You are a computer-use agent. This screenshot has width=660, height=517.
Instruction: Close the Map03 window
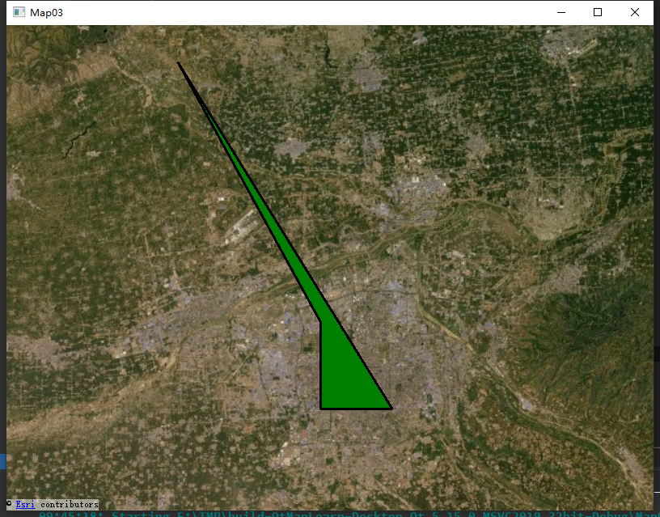click(x=635, y=12)
